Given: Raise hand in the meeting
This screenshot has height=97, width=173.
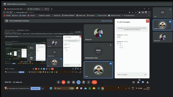Looking at the screenshot, I should [x=84, y=82].
